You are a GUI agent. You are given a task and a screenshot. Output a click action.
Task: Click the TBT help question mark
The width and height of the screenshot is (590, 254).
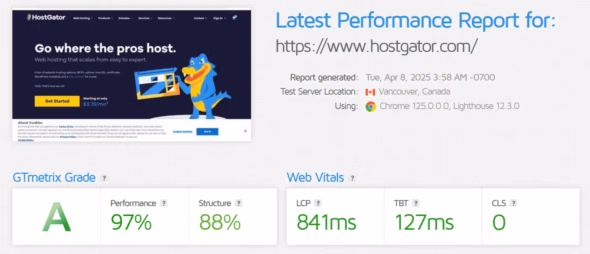pos(416,203)
